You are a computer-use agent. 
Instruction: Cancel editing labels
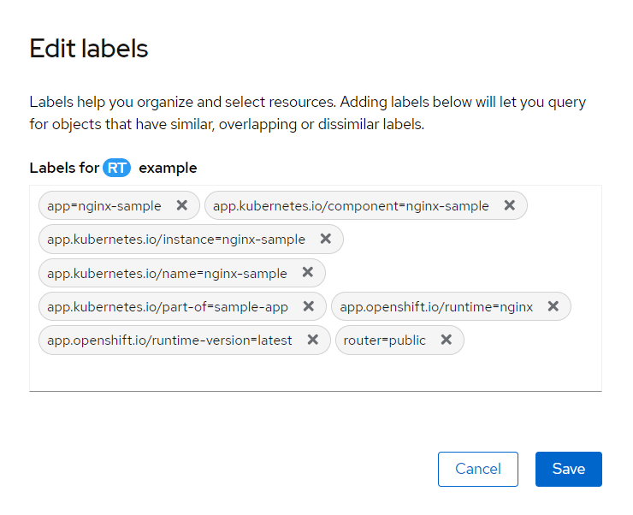tap(477, 469)
